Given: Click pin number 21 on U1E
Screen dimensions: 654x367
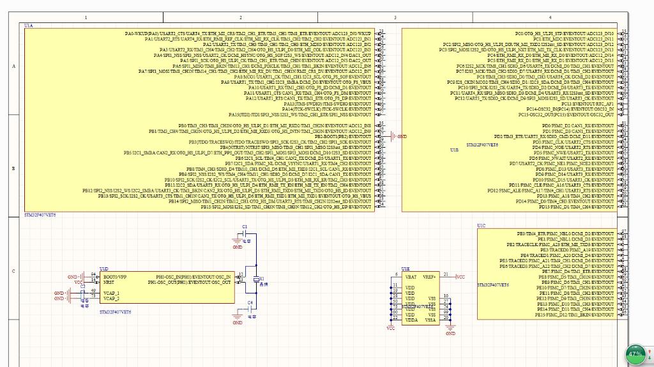Looking at the screenshot, I should click(446, 274).
